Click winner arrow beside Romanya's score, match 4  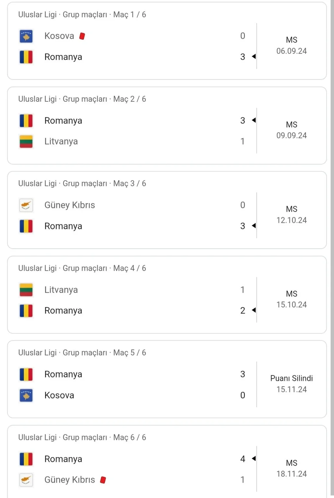point(254,310)
